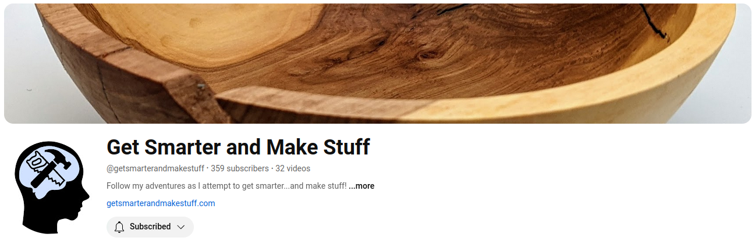The height and width of the screenshot is (241, 755).
Task: Click the 'Subscribed' button label
Action: click(150, 226)
